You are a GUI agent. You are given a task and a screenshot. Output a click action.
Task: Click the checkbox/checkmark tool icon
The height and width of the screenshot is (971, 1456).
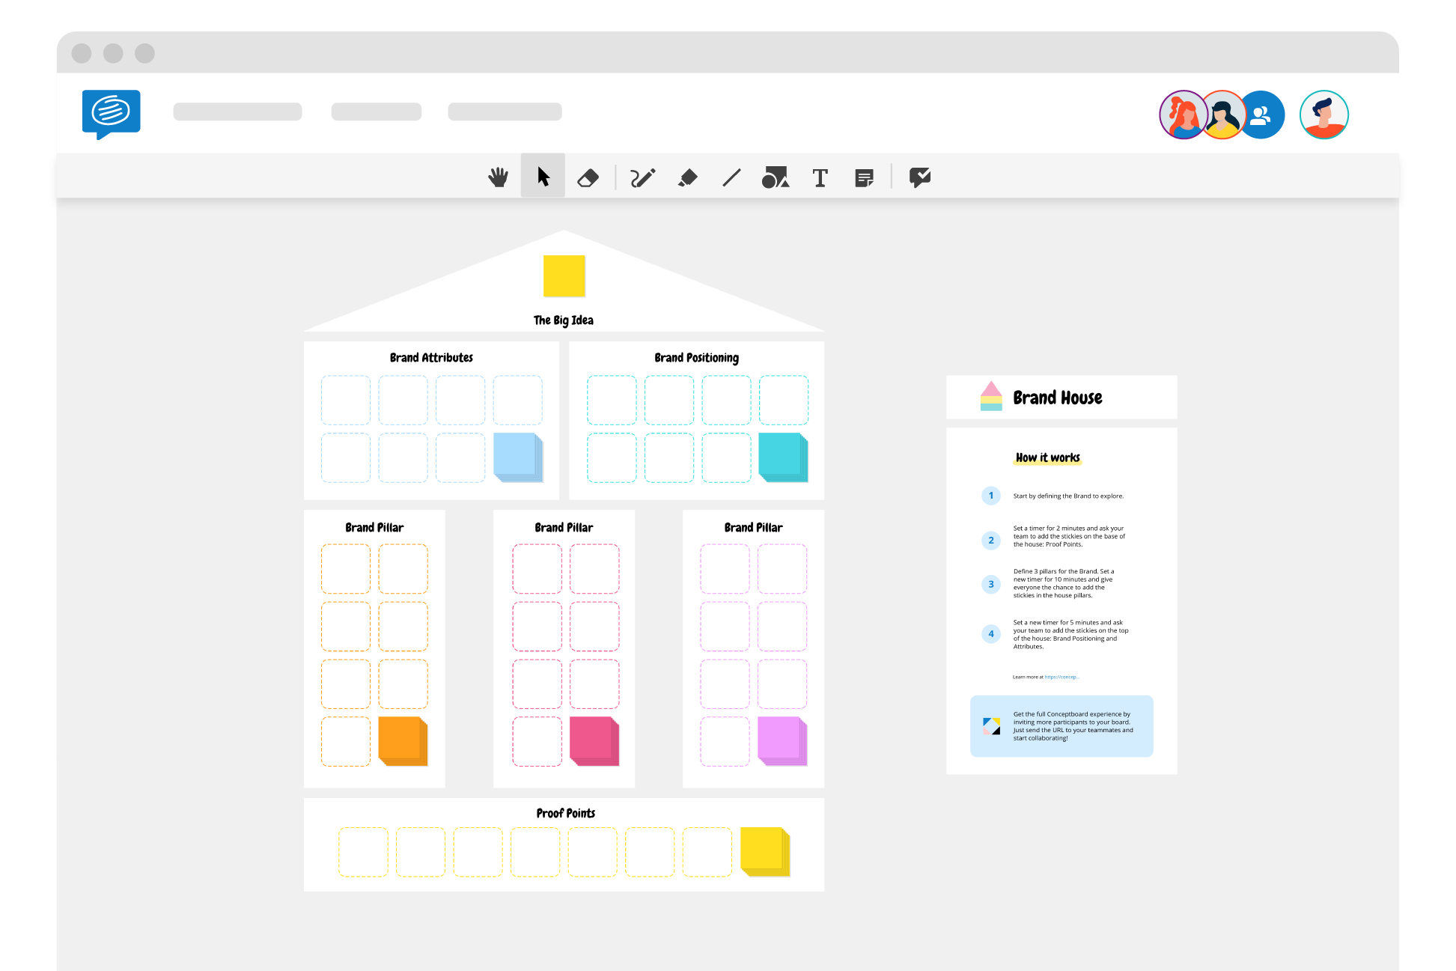click(x=919, y=177)
